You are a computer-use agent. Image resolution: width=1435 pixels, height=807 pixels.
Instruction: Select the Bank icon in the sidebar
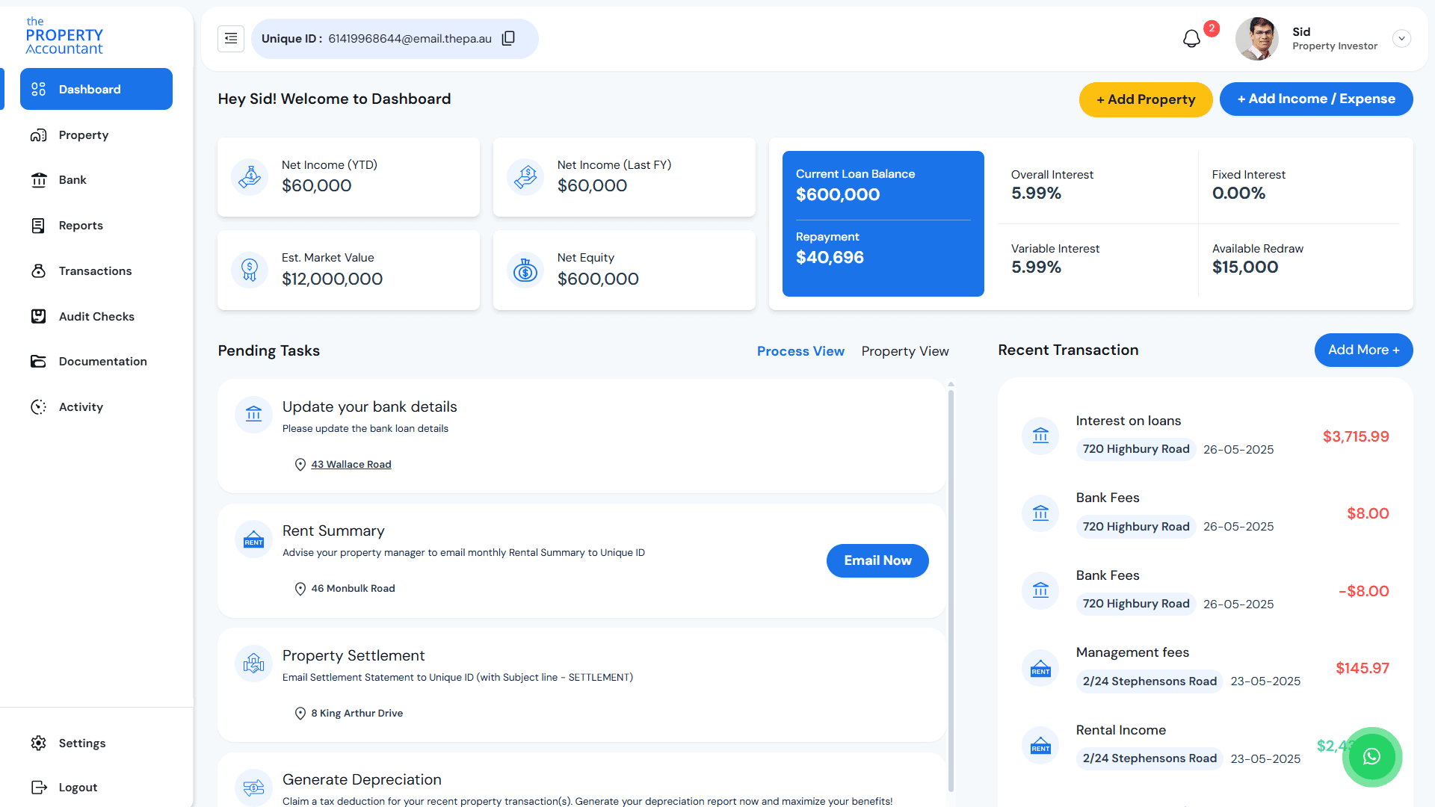point(72,179)
